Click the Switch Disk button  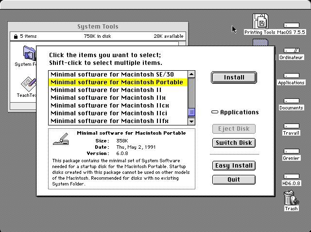pos(234,142)
